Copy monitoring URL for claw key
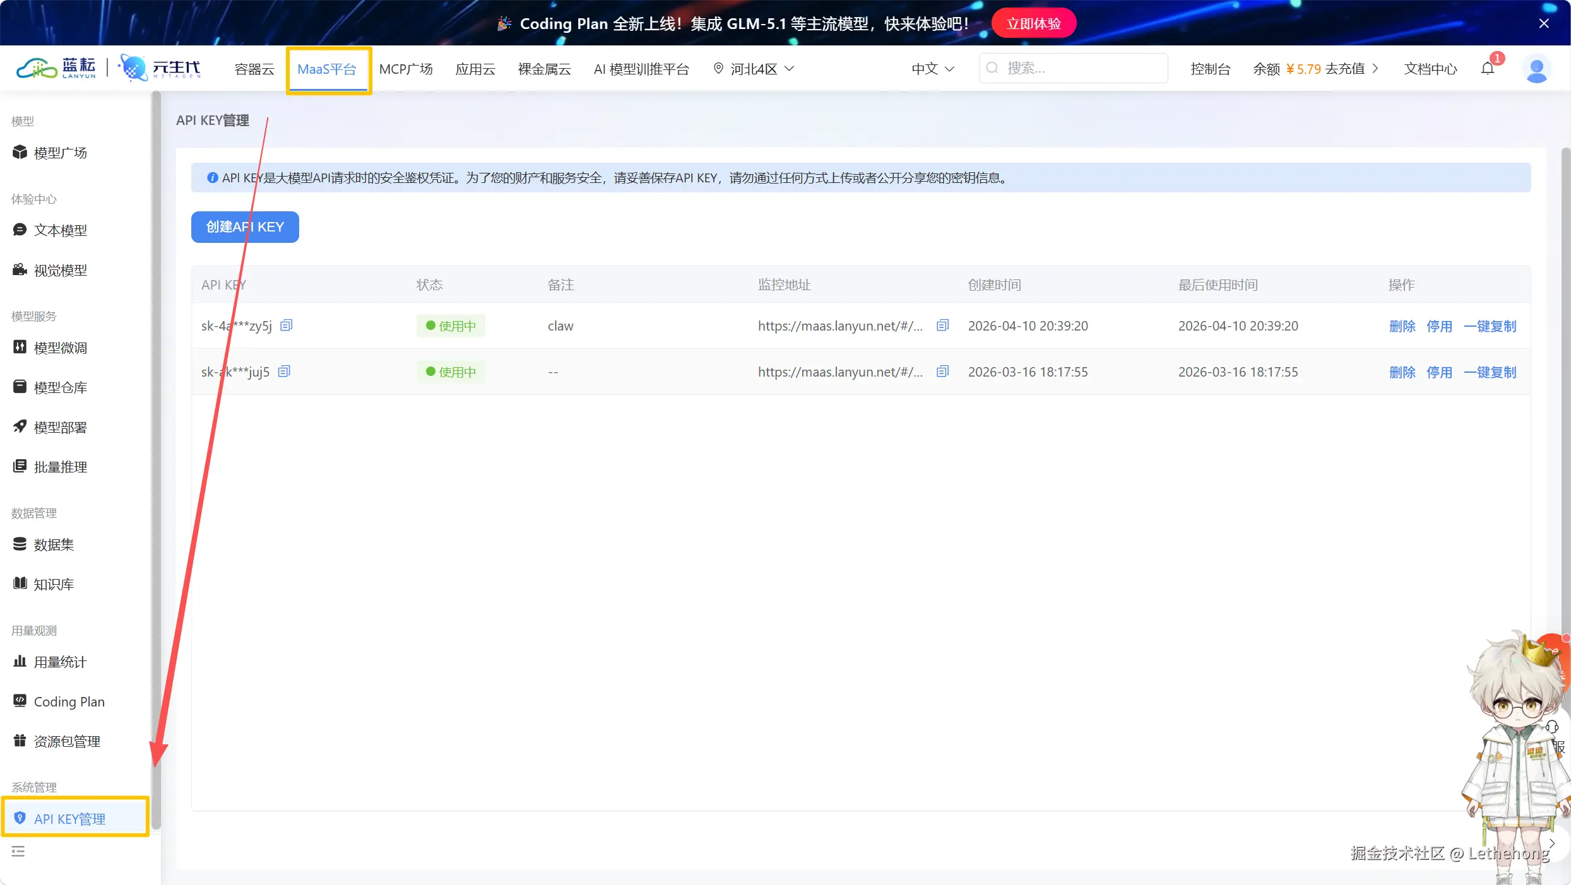This screenshot has height=885, width=1571. (942, 325)
